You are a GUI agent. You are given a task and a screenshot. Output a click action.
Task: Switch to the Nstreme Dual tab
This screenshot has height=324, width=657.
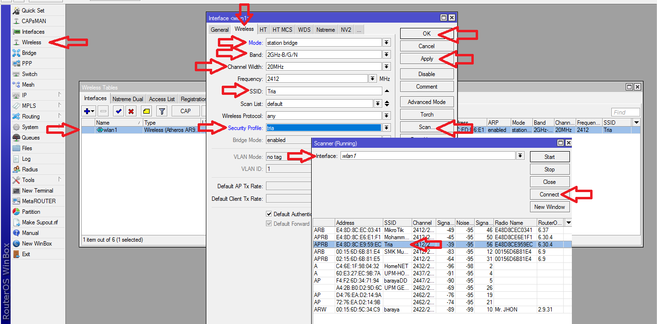(127, 98)
